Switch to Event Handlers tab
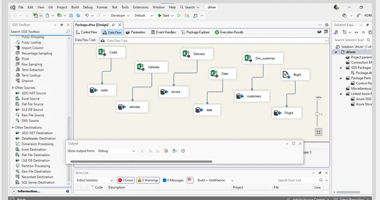 point(164,32)
